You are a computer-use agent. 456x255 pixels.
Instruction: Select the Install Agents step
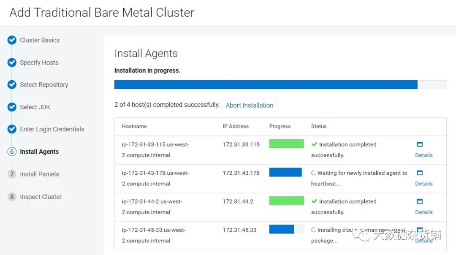click(39, 152)
